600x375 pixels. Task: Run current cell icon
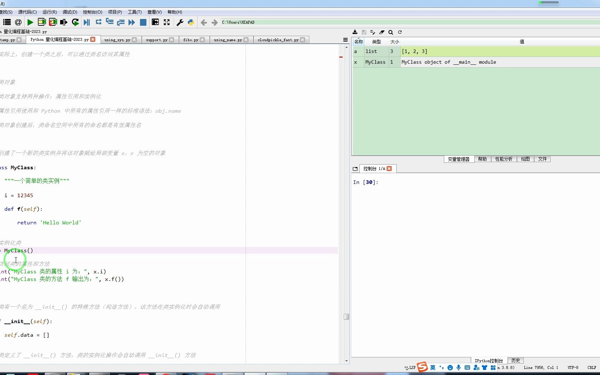pos(42,22)
